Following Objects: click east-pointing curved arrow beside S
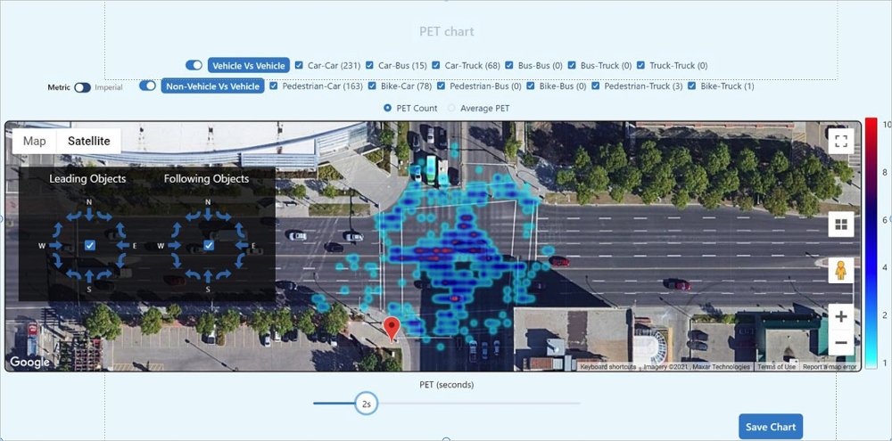Screen dimensions: 892x441 [x=224, y=274]
